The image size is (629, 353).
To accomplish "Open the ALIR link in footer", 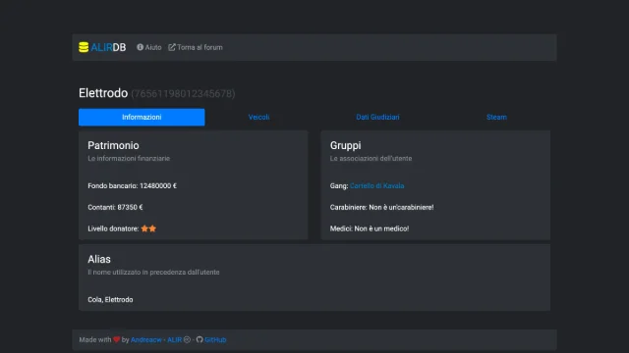I will click(174, 340).
